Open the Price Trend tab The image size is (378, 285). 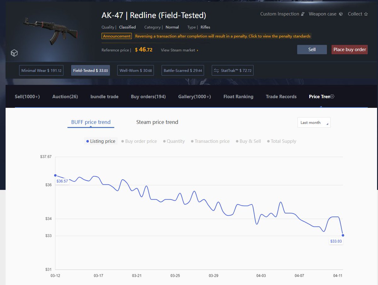[319, 96]
